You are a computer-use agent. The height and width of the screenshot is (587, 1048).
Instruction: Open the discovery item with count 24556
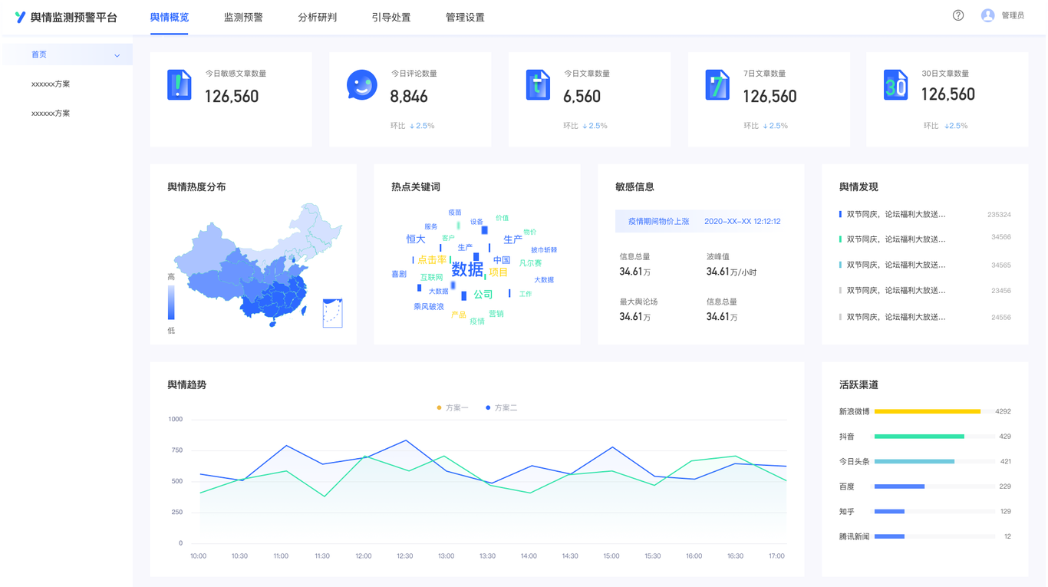pos(925,317)
